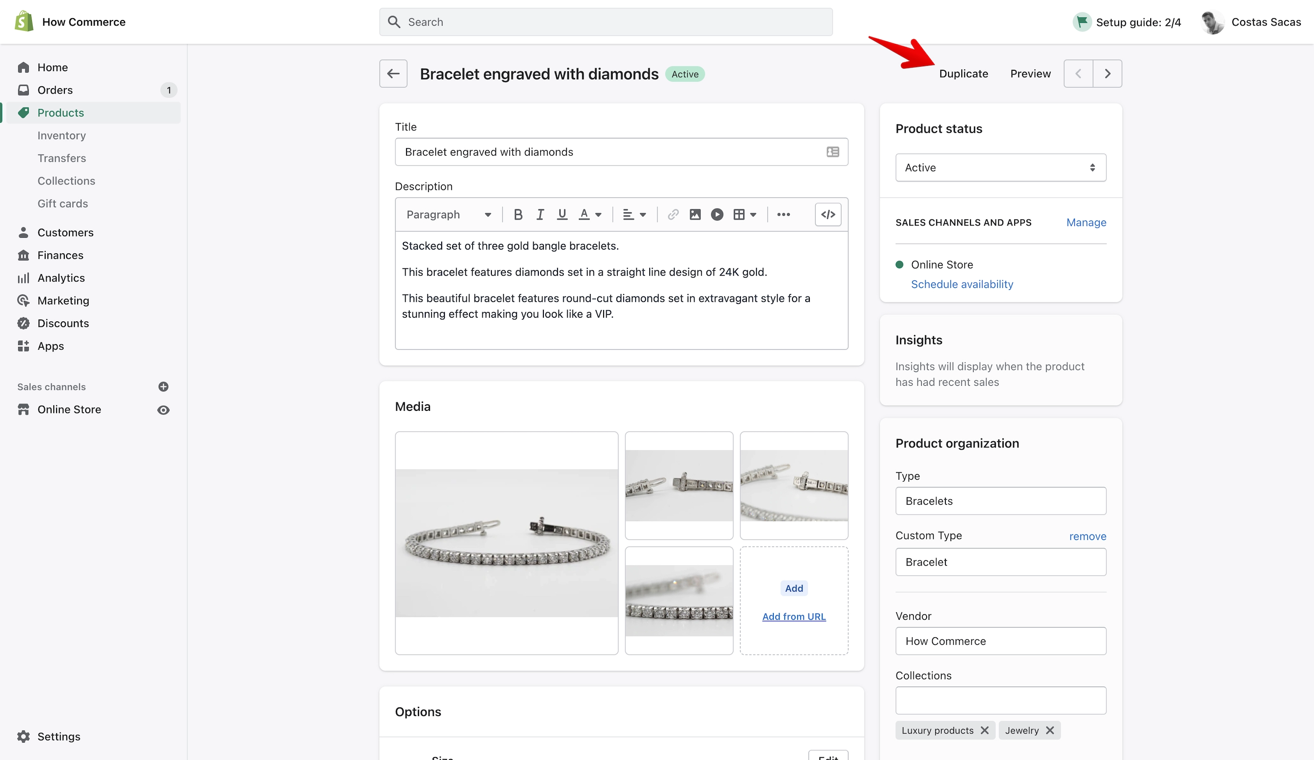Remove the Custom Type
The width and height of the screenshot is (1314, 760).
pyautogui.click(x=1088, y=536)
